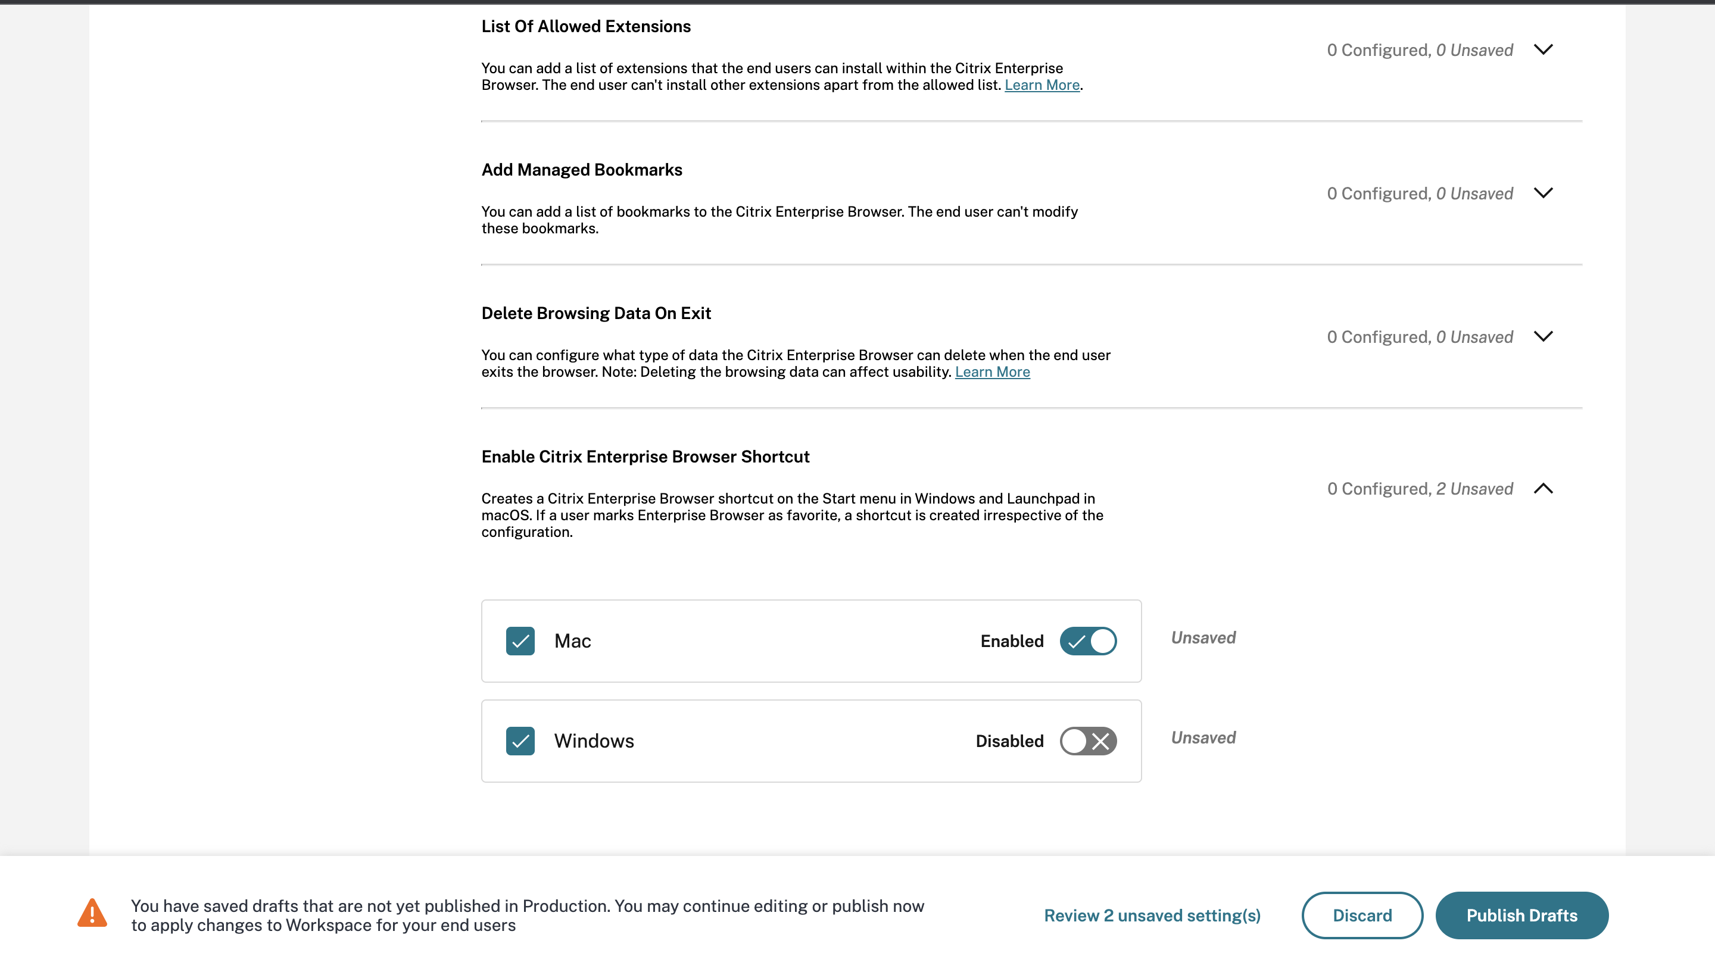
Task: Open the warning alert notification icon
Action: tap(92, 915)
